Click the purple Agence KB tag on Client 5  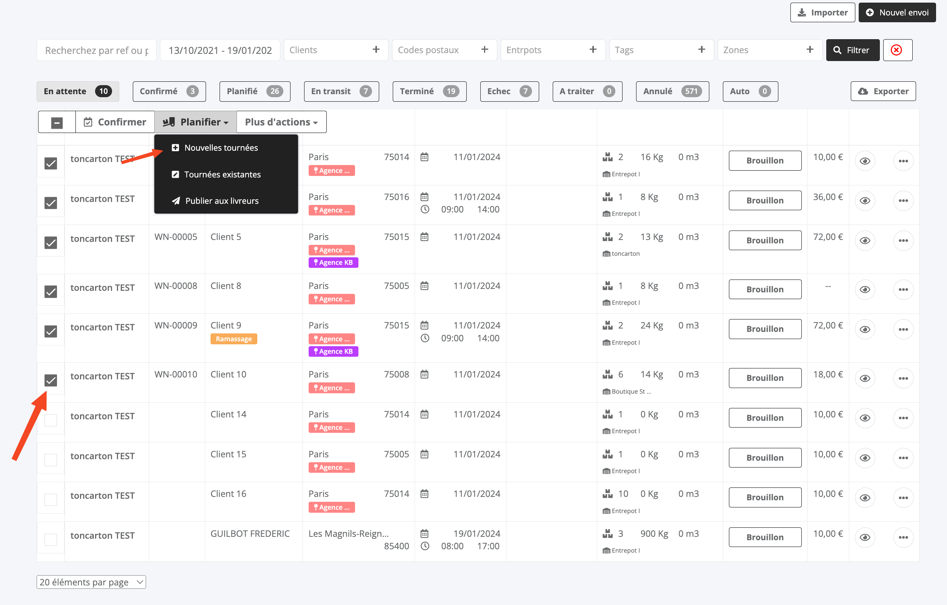pyautogui.click(x=333, y=263)
